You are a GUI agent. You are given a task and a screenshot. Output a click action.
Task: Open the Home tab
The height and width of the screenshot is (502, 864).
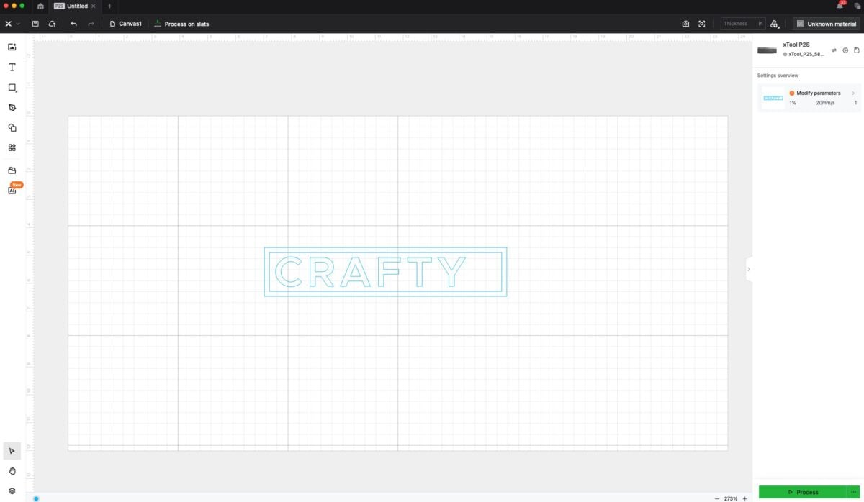[40, 6]
